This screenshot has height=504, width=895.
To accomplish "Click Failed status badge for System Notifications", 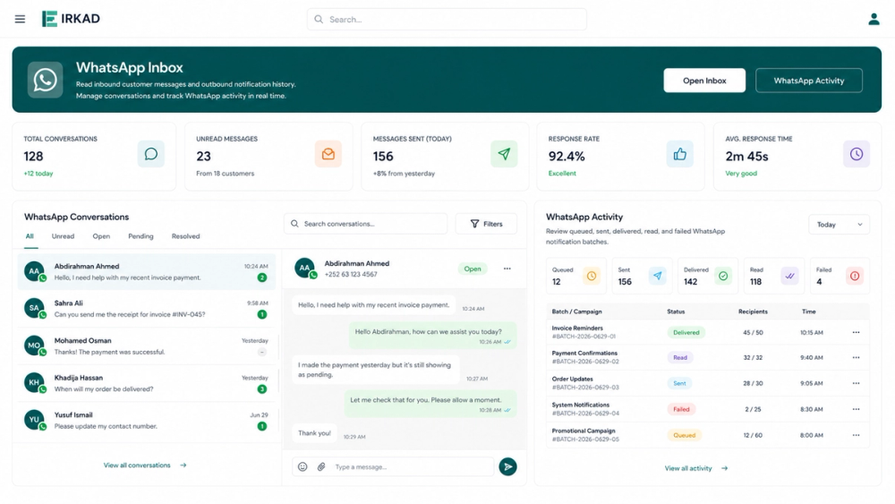I will pyautogui.click(x=681, y=409).
